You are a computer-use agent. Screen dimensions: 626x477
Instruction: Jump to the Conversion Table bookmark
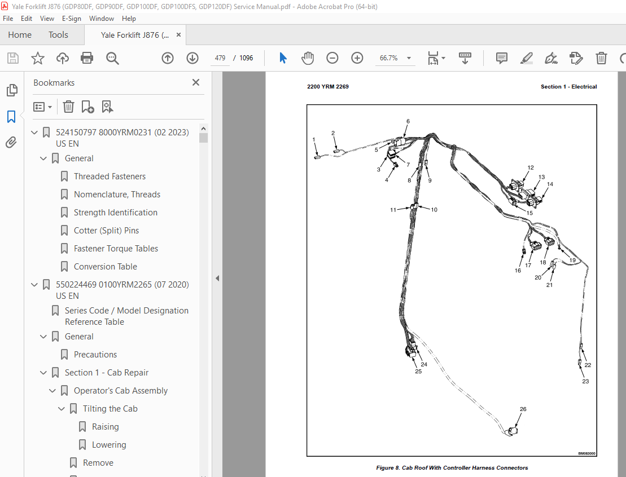(106, 267)
